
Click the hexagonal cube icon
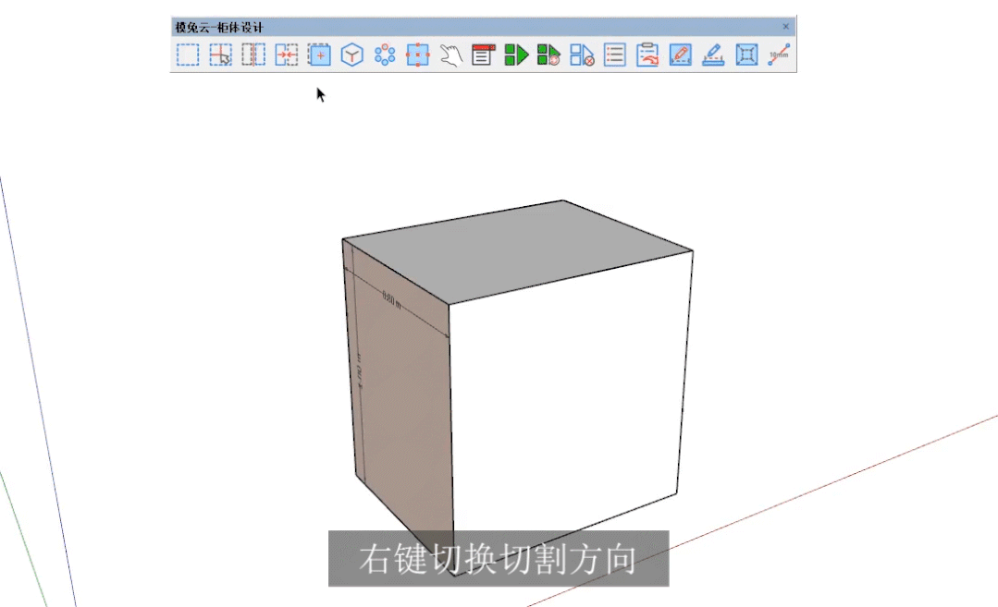pos(351,55)
